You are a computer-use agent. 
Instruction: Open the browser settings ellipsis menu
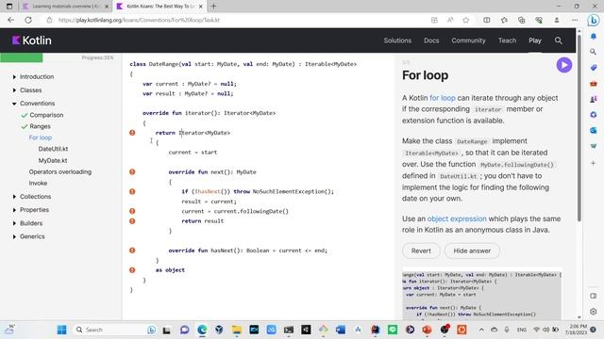coord(575,20)
